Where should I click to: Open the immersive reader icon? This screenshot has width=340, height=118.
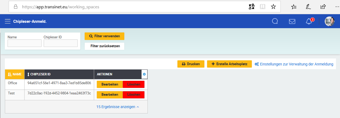pyautogui.click(x=262, y=7)
